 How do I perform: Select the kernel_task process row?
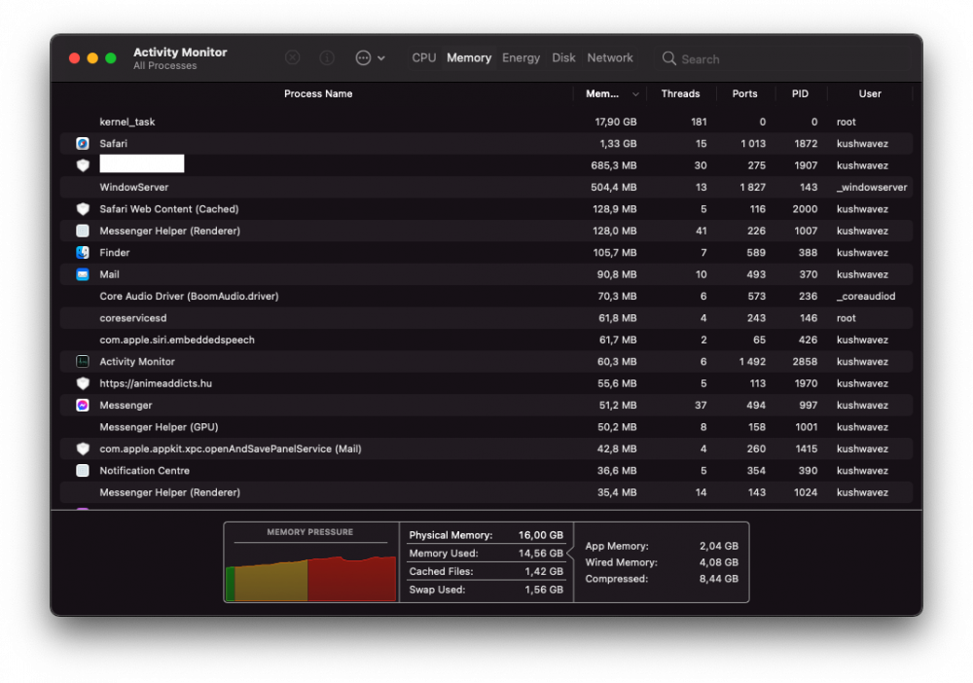pos(486,122)
